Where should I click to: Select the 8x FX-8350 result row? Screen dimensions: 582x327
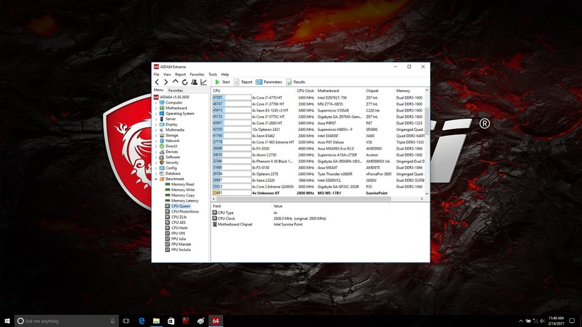coord(318,149)
